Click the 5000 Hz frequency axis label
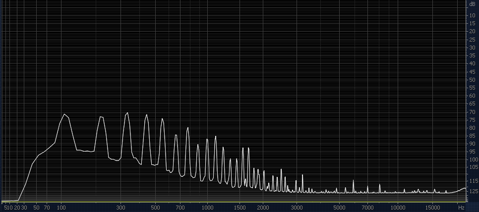 click(339, 207)
